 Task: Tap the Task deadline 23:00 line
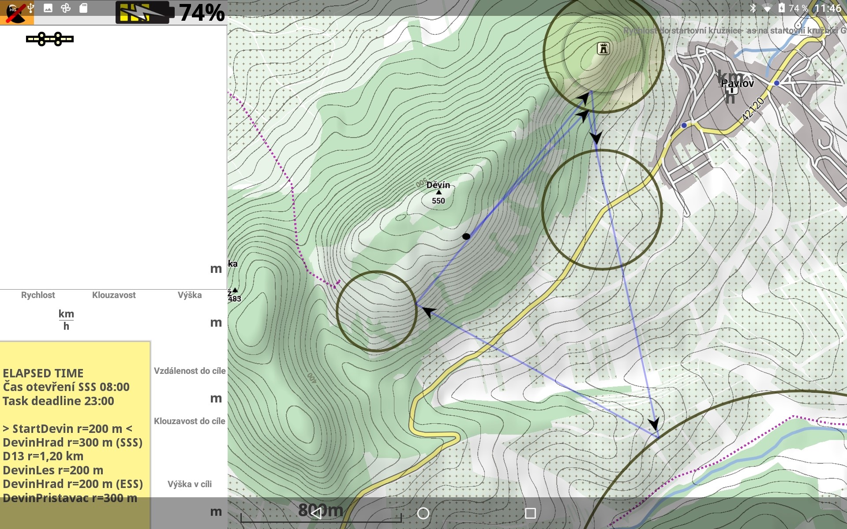[58, 401]
